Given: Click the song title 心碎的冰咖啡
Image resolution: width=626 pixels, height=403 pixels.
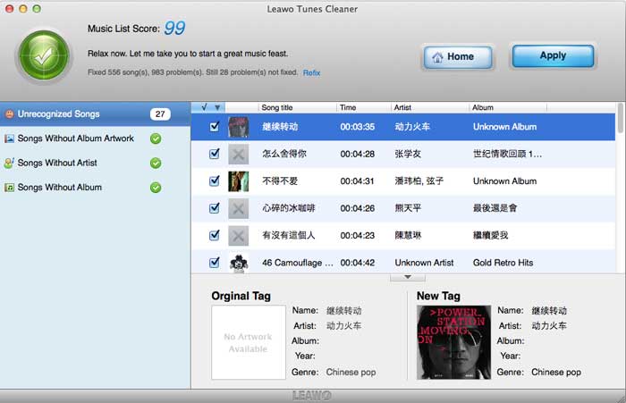Looking at the screenshot, I should (x=289, y=208).
